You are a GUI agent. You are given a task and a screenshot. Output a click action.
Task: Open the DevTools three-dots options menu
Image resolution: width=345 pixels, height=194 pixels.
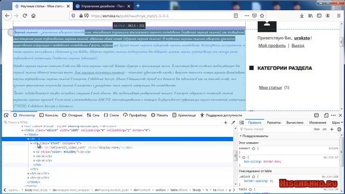(x=333, y=115)
